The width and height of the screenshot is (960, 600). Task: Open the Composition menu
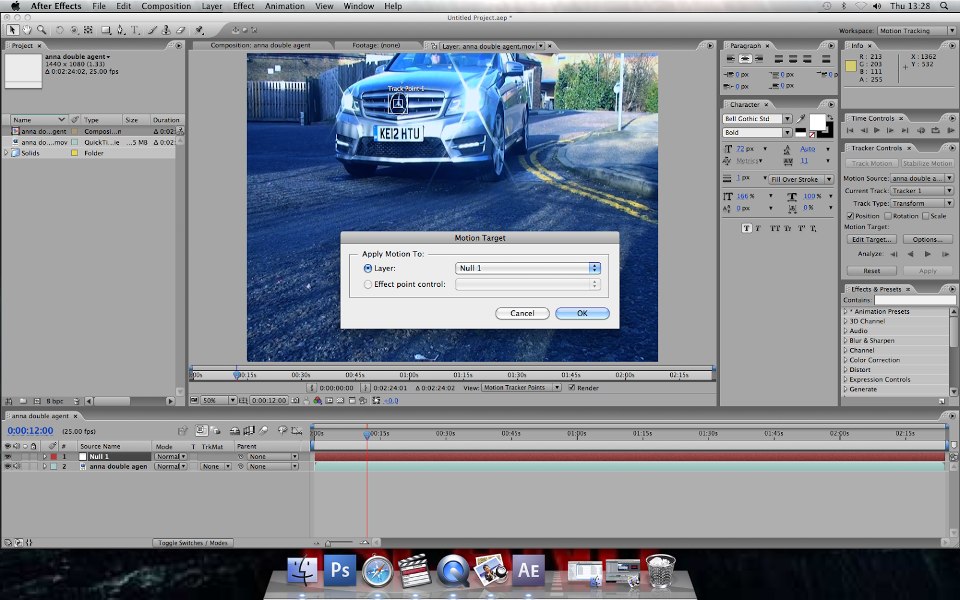[166, 6]
